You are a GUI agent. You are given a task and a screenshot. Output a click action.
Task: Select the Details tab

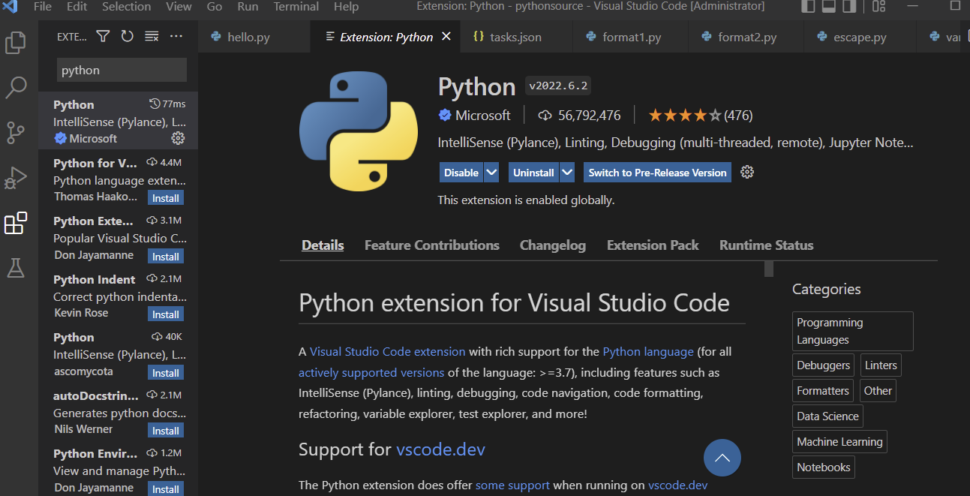coord(323,245)
